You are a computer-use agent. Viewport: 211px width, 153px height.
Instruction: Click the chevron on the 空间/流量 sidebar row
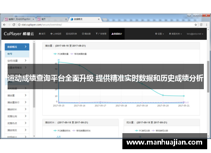tap(25, 60)
